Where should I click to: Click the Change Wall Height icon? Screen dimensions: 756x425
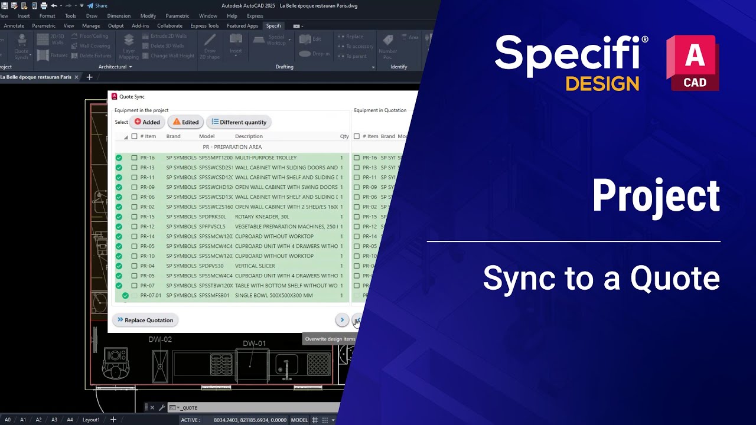coord(146,56)
